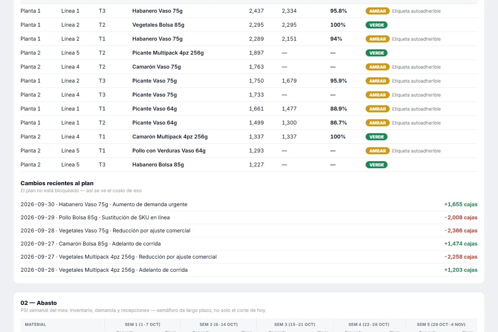
Task: Click VERDE badge for Picante Multipack 4pz 256g
Action: coord(377,53)
